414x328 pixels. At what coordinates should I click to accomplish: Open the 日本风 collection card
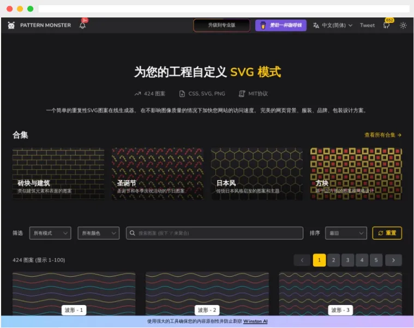click(x=257, y=173)
